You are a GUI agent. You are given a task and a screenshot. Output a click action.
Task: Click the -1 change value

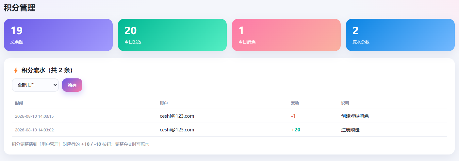pyautogui.click(x=293, y=116)
